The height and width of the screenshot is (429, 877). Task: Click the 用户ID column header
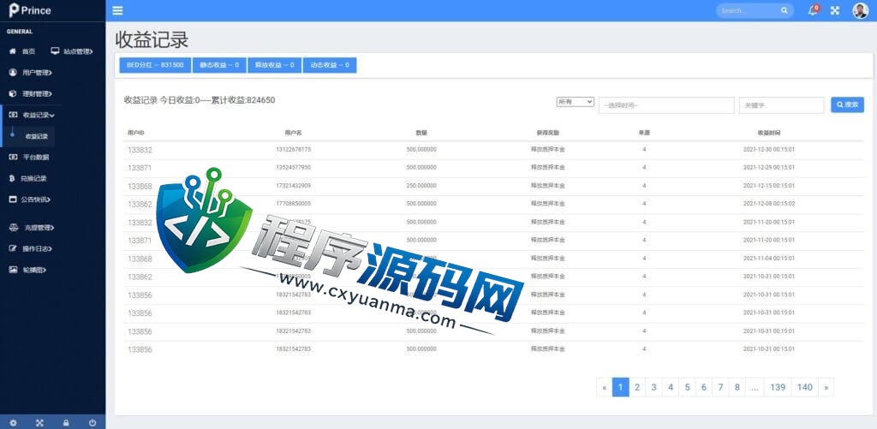click(x=136, y=133)
